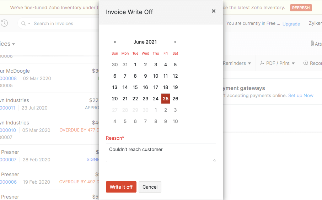322x200 pixels.
Task: Click the search magnifier icon
Action: [x=23, y=23]
